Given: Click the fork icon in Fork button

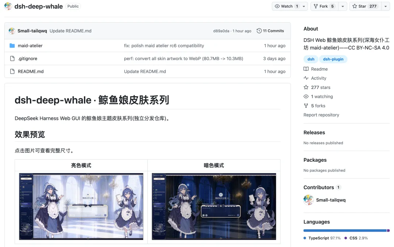Looking at the screenshot, I should [316, 6].
